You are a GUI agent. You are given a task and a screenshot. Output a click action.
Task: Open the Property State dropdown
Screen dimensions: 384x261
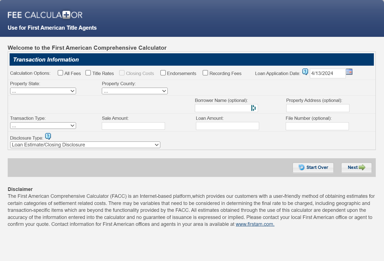point(43,91)
